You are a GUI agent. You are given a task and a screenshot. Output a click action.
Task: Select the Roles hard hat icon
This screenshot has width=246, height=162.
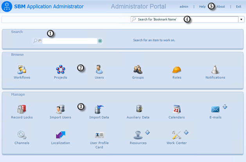(x=177, y=70)
